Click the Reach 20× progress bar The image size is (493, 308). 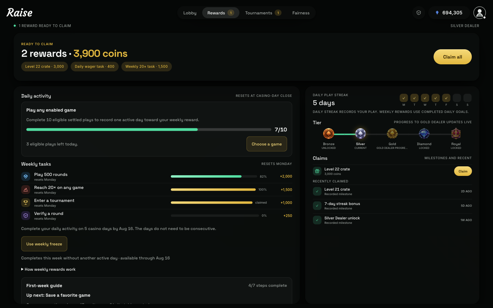point(213,190)
